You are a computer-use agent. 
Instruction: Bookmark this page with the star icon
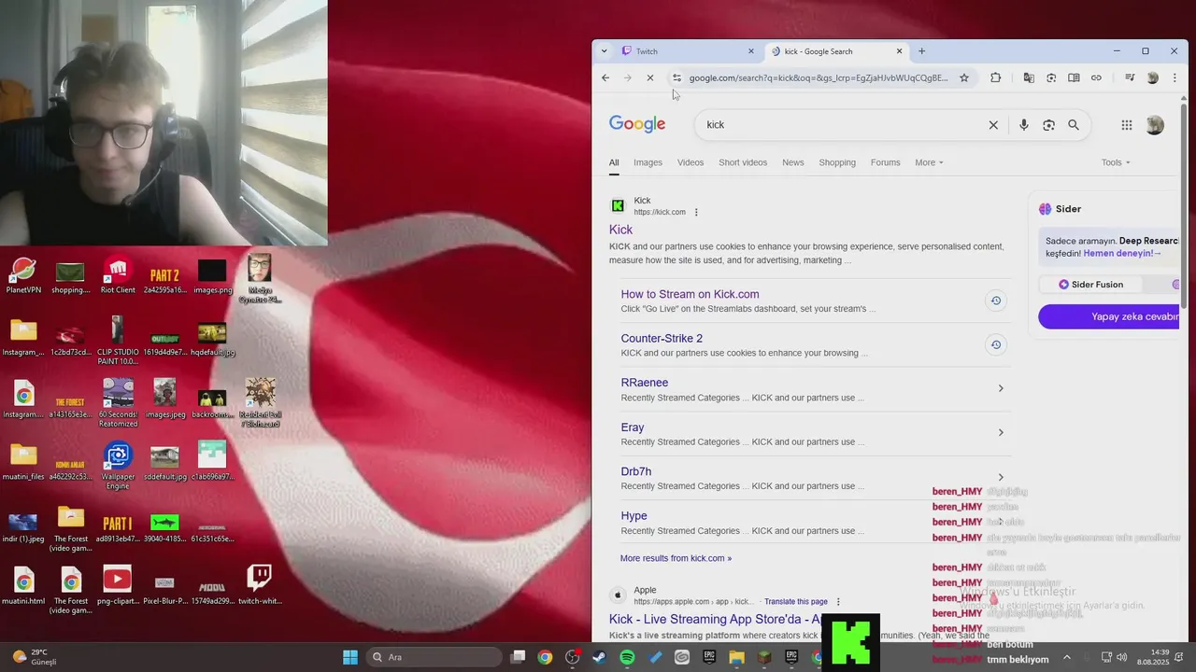click(964, 77)
